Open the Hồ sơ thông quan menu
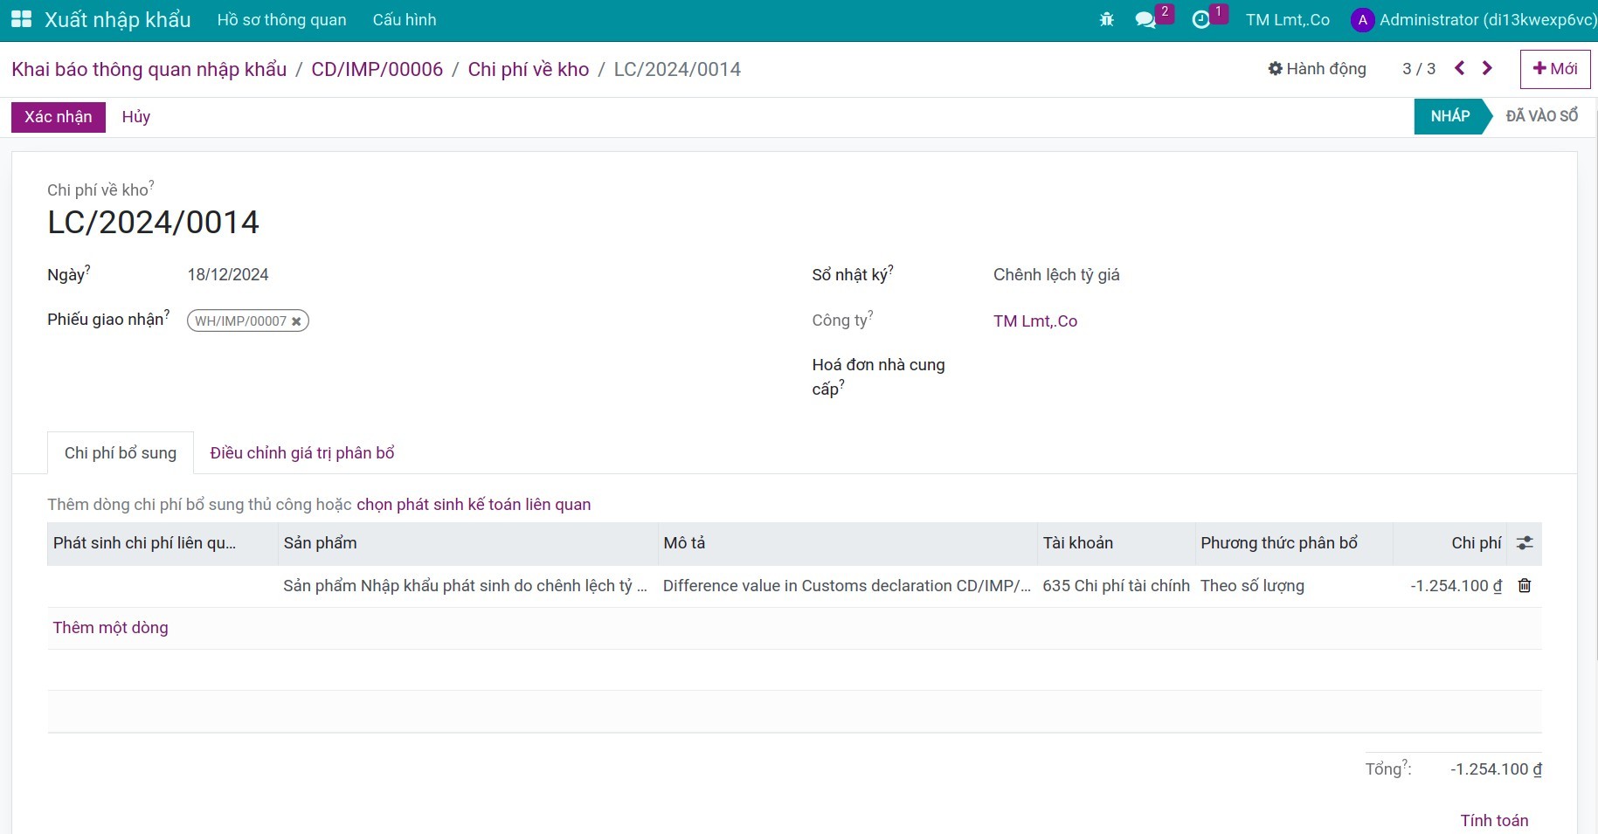This screenshot has width=1598, height=834. tap(281, 19)
